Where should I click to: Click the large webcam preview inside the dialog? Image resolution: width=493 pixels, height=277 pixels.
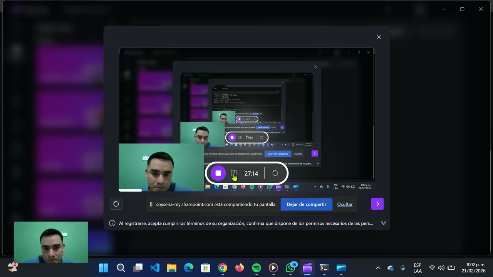pyautogui.click(x=161, y=167)
